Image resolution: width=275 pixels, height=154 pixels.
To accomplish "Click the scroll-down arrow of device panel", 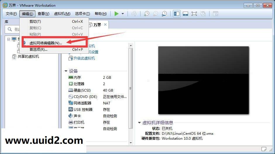I will tap(131, 143).
